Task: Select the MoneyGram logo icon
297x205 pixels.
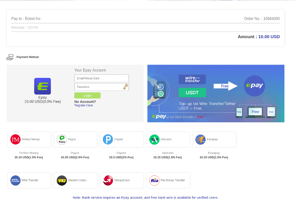Action: coord(108,180)
